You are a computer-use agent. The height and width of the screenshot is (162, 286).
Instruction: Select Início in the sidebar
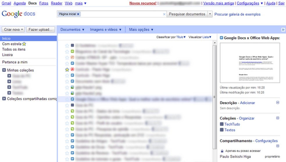[x=28, y=38]
